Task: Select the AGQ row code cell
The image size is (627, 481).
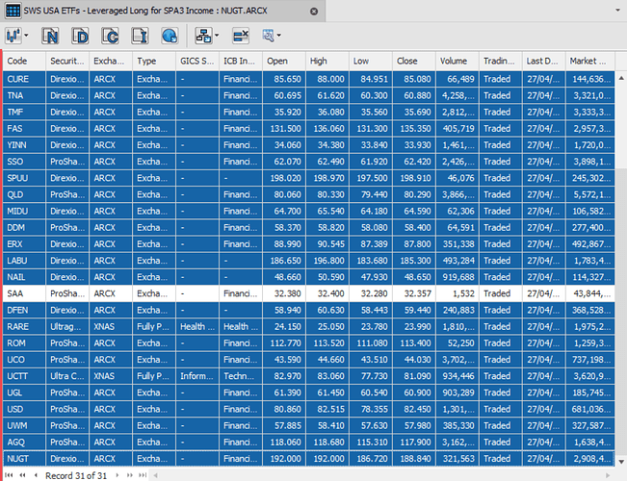Action: pos(24,443)
